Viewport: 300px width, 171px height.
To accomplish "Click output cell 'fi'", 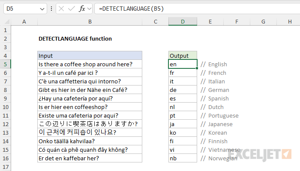I will point(183,141).
